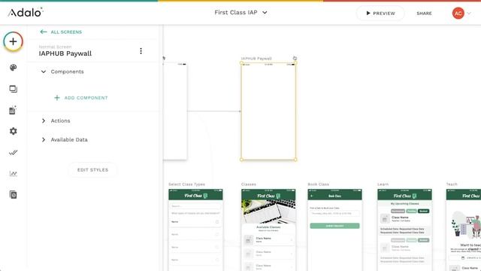Click the Edit Styles button

[x=92, y=170]
